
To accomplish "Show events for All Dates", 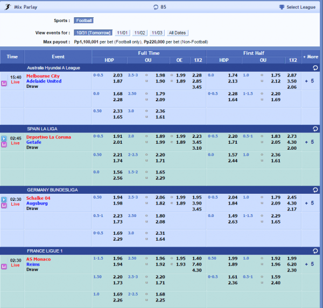I will click(177, 33).
